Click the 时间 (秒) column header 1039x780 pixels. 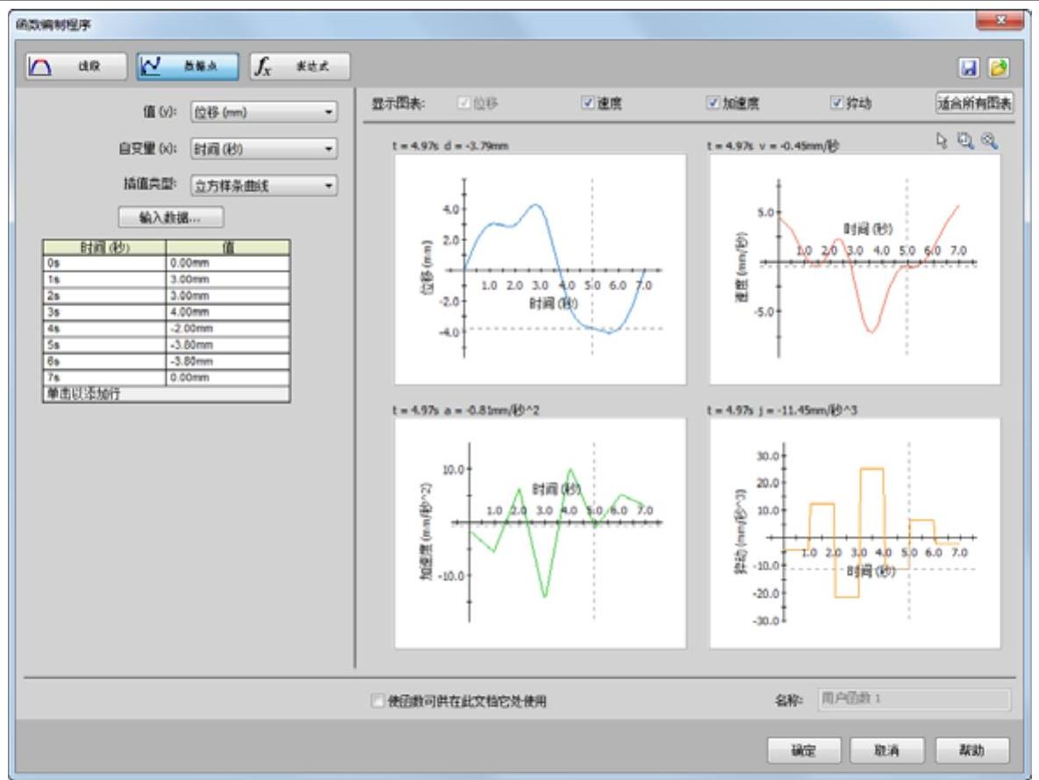tap(104, 247)
